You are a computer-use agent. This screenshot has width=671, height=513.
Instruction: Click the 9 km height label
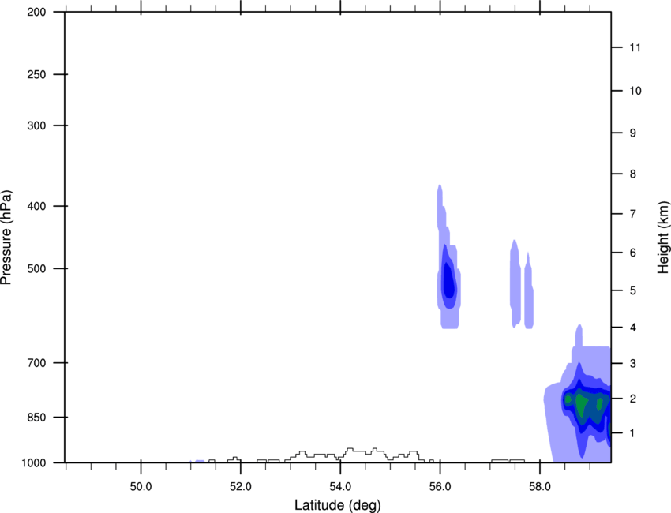(x=632, y=133)
